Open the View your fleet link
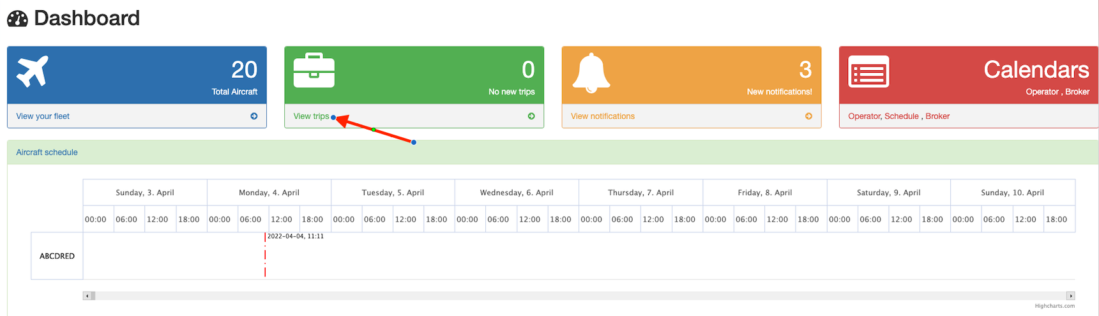Image resolution: width=1099 pixels, height=316 pixels. coord(43,116)
